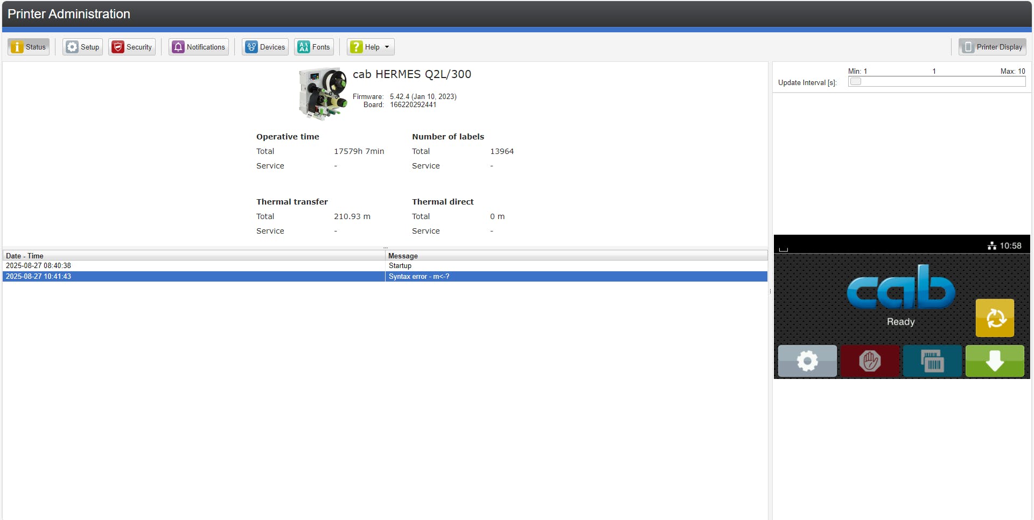Viewport: 1034px width, 520px height.
Task: Tap the barcode label print button on display
Action: coord(932,361)
